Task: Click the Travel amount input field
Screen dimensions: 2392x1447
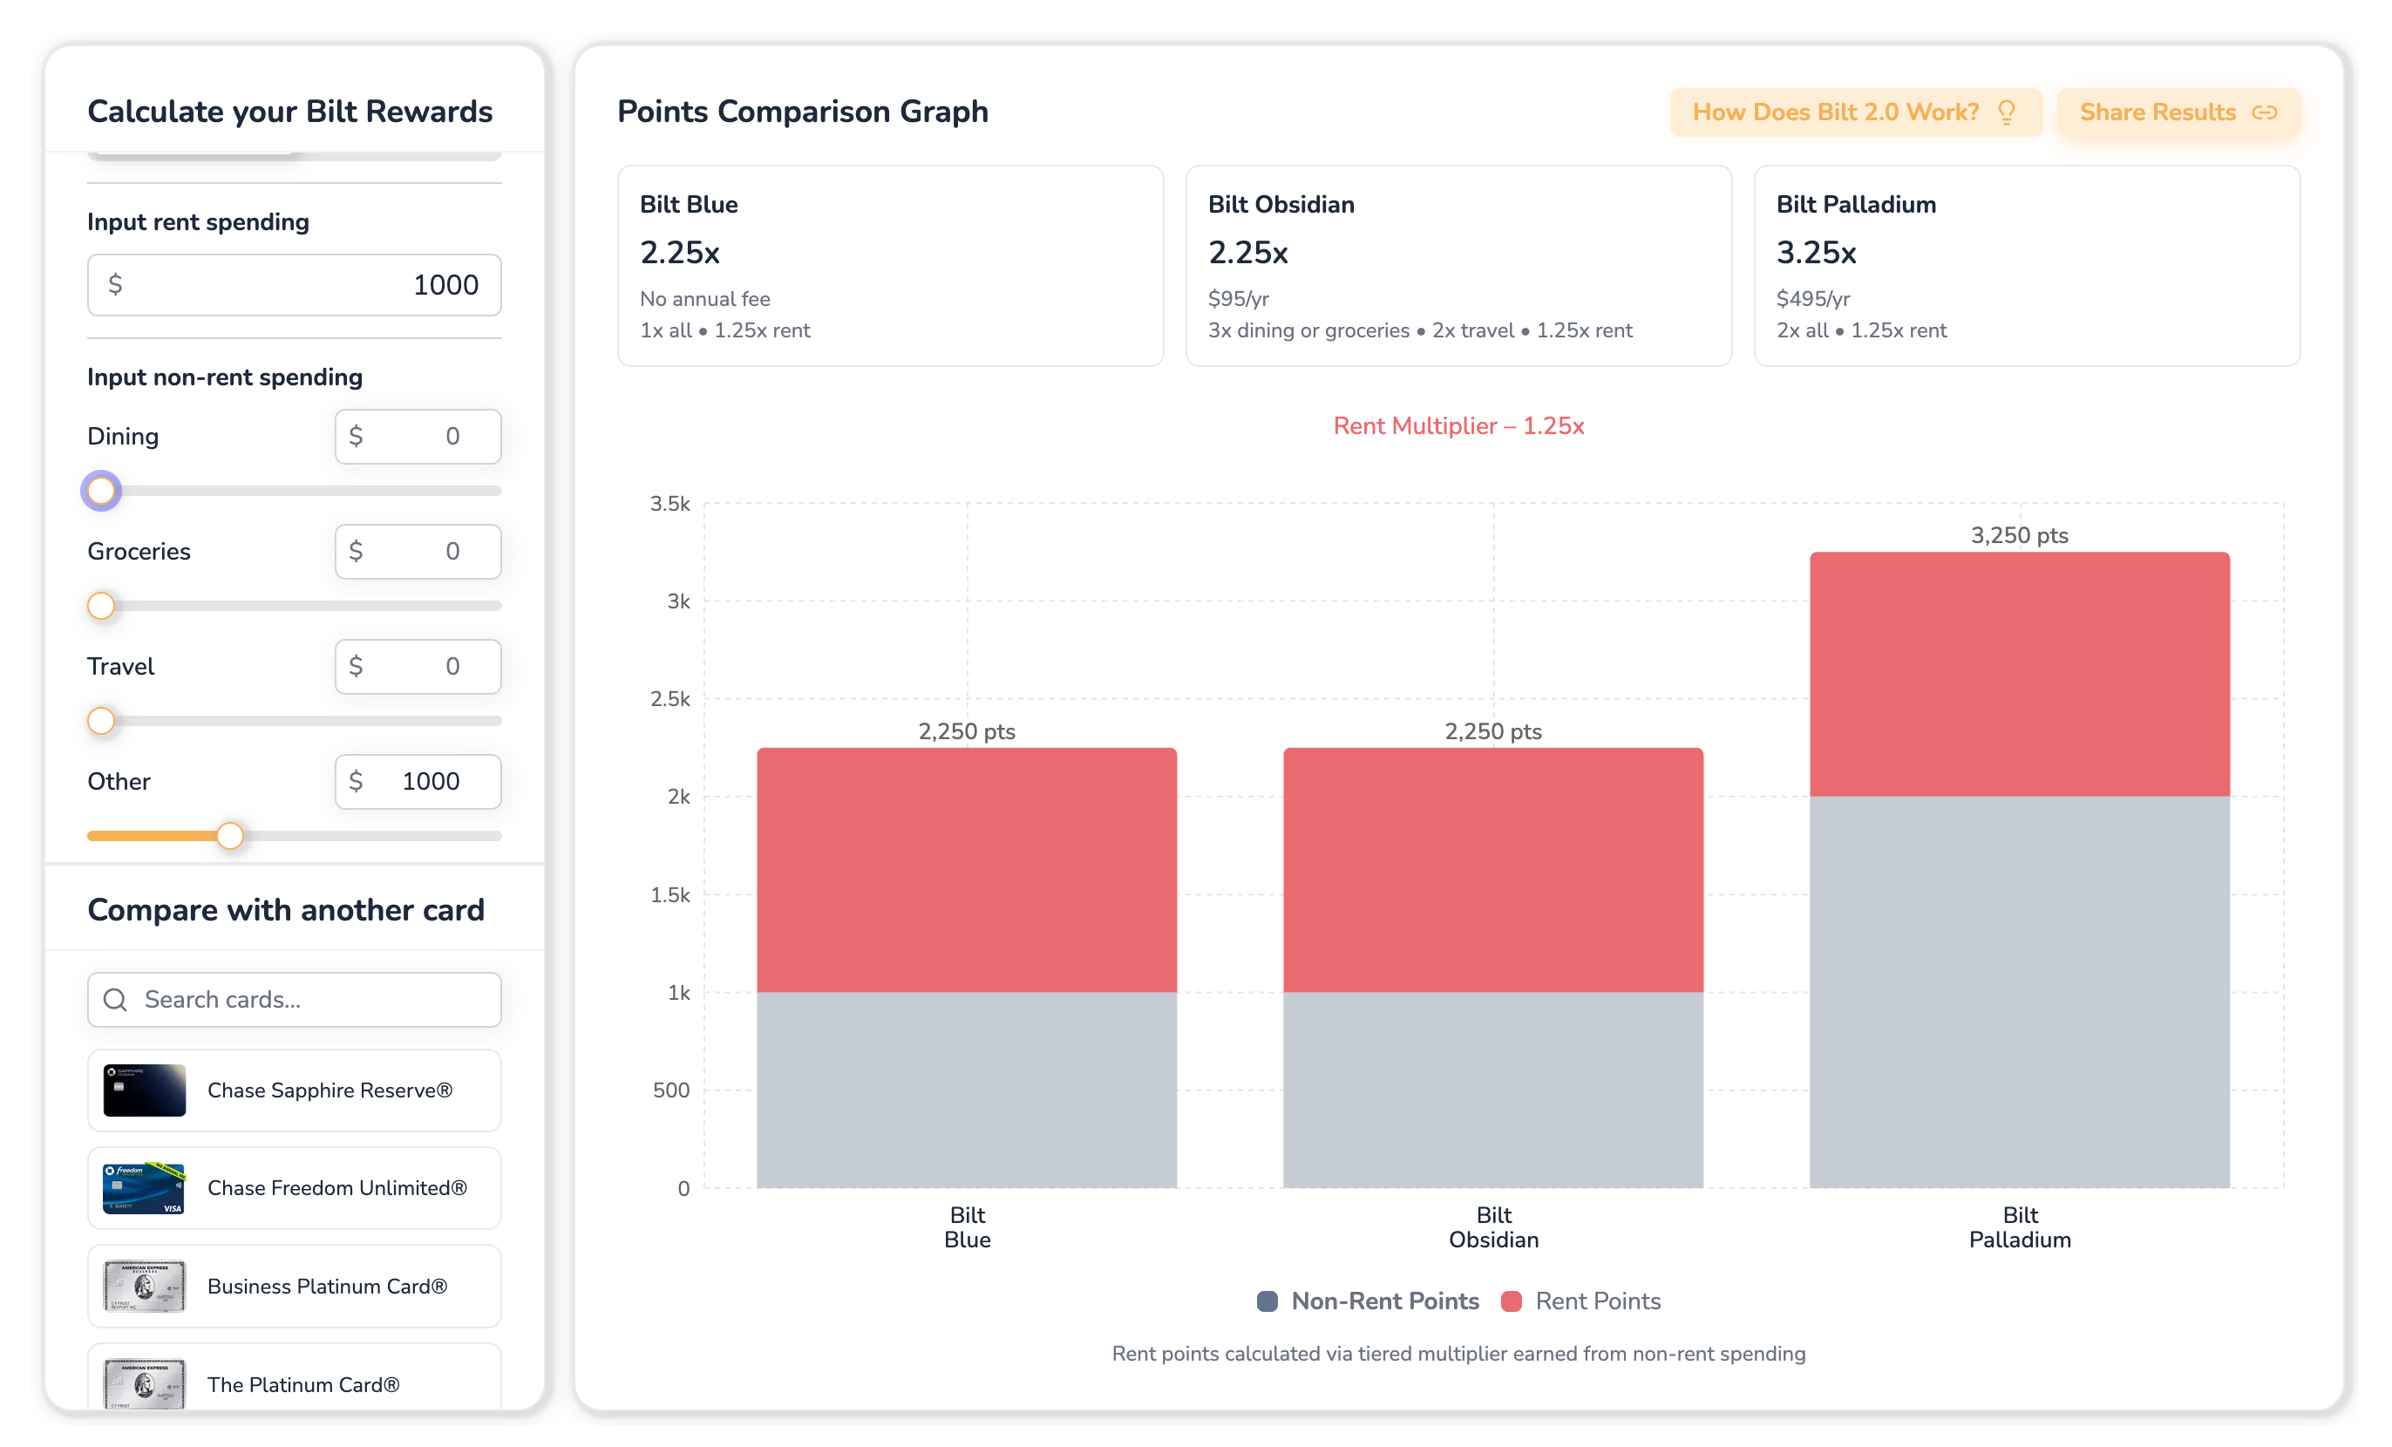Action: click(418, 666)
